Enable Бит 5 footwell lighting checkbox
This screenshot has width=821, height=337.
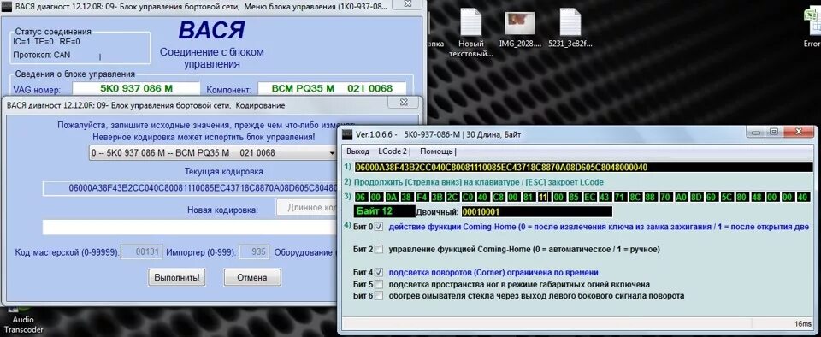click(x=379, y=284)
